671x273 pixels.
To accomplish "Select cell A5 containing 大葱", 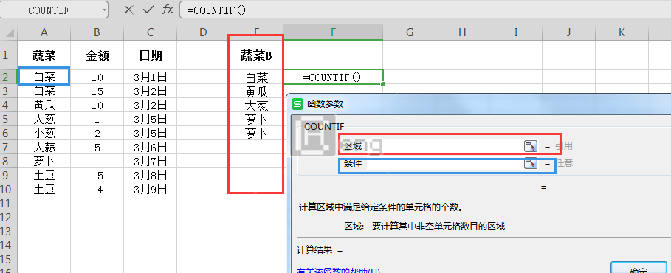I will coord(44,119).
